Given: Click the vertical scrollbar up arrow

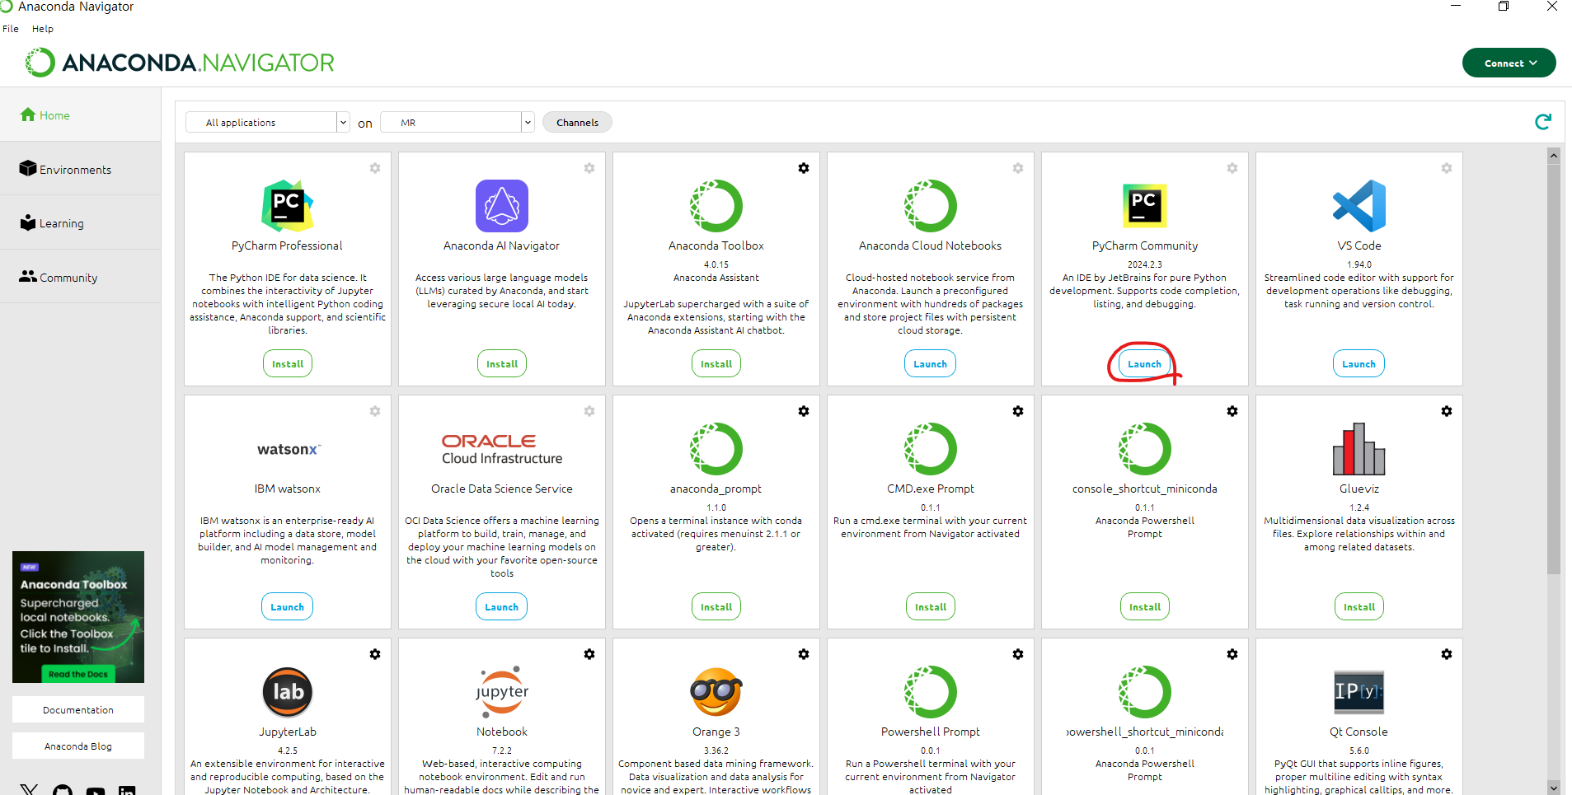Looking at the screenshot, I should click(x=1554, y=156).
